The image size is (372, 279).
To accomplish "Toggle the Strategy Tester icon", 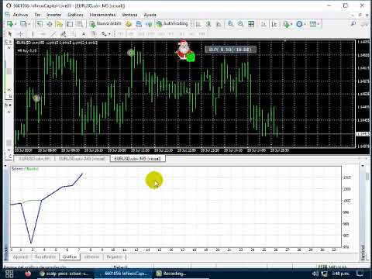I will tap(80, 24).
